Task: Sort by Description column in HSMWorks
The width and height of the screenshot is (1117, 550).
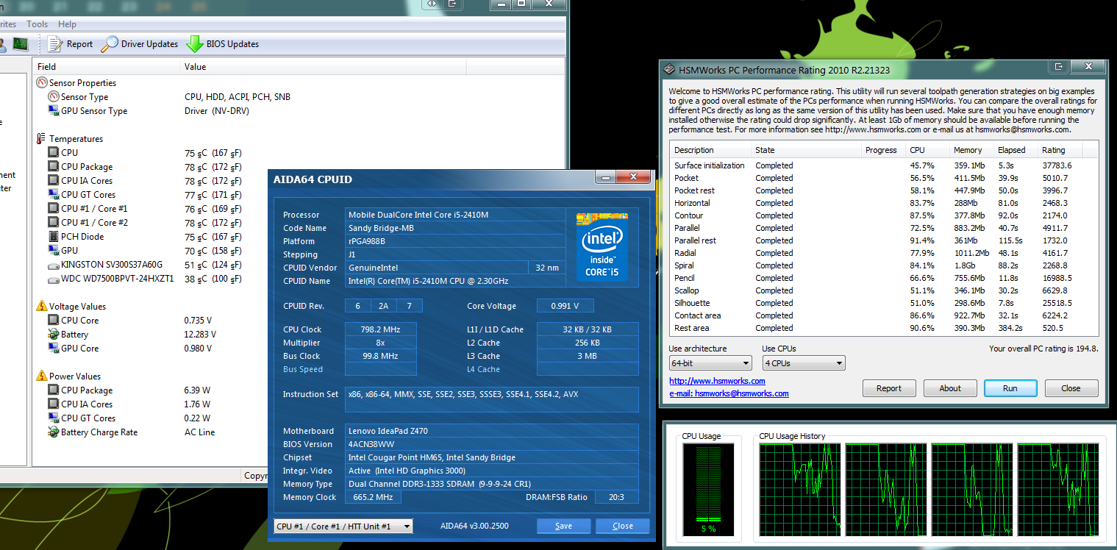Action: click(x=710, y=150)
